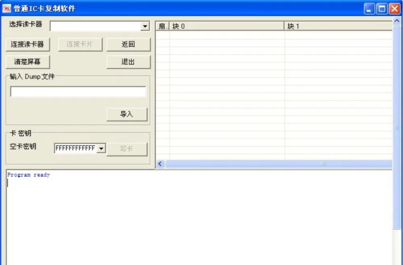Open the 选择读卡器 reader dropdown
The height and width of the screenshot is (265, 403).
coord(145,26)
